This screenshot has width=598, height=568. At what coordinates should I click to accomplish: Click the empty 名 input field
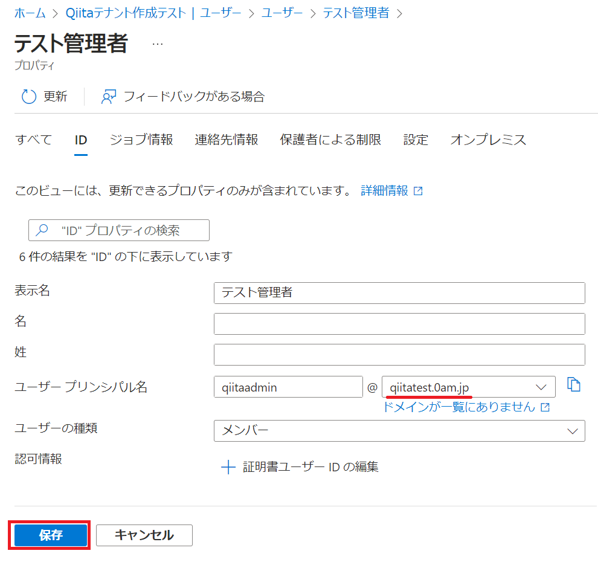[x=399, y=324]
